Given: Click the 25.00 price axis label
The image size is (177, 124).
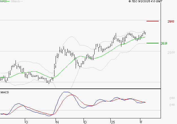Looking at the screenshot, I should click(171, 52).
